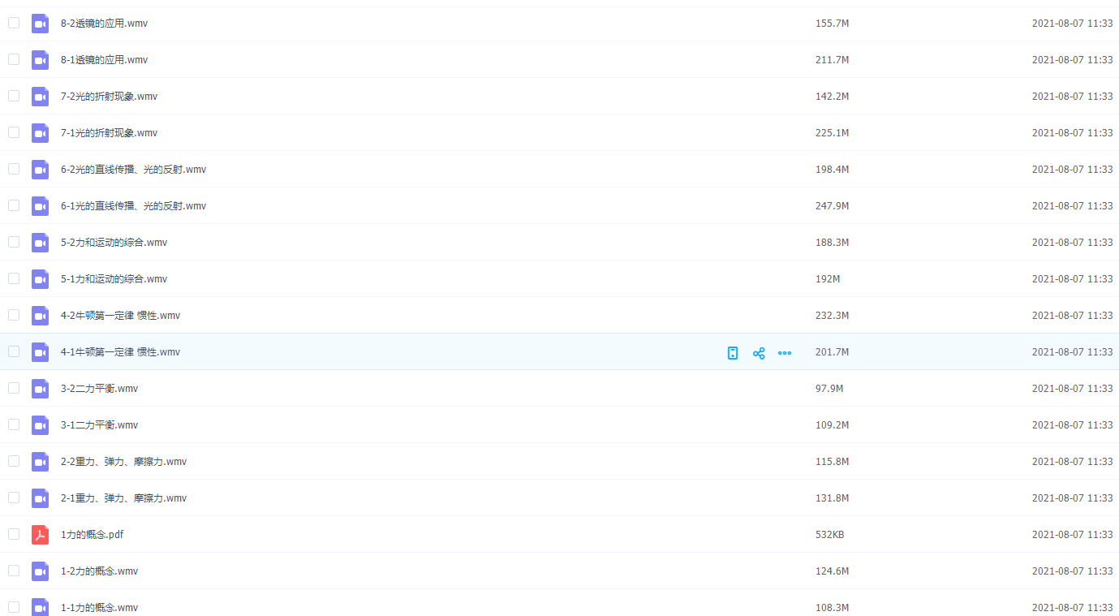Click the file name 2-2重力、弹力、摩擦力.wmv

123,462
